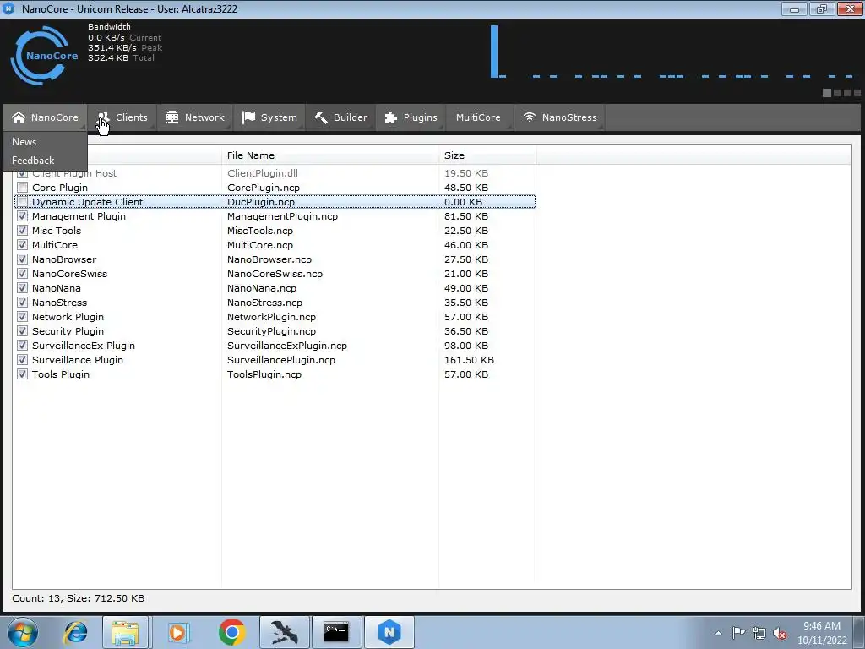Select the NetworkPlugin.ncp entry
865x649 pixels.
click(x=271, y=317)
